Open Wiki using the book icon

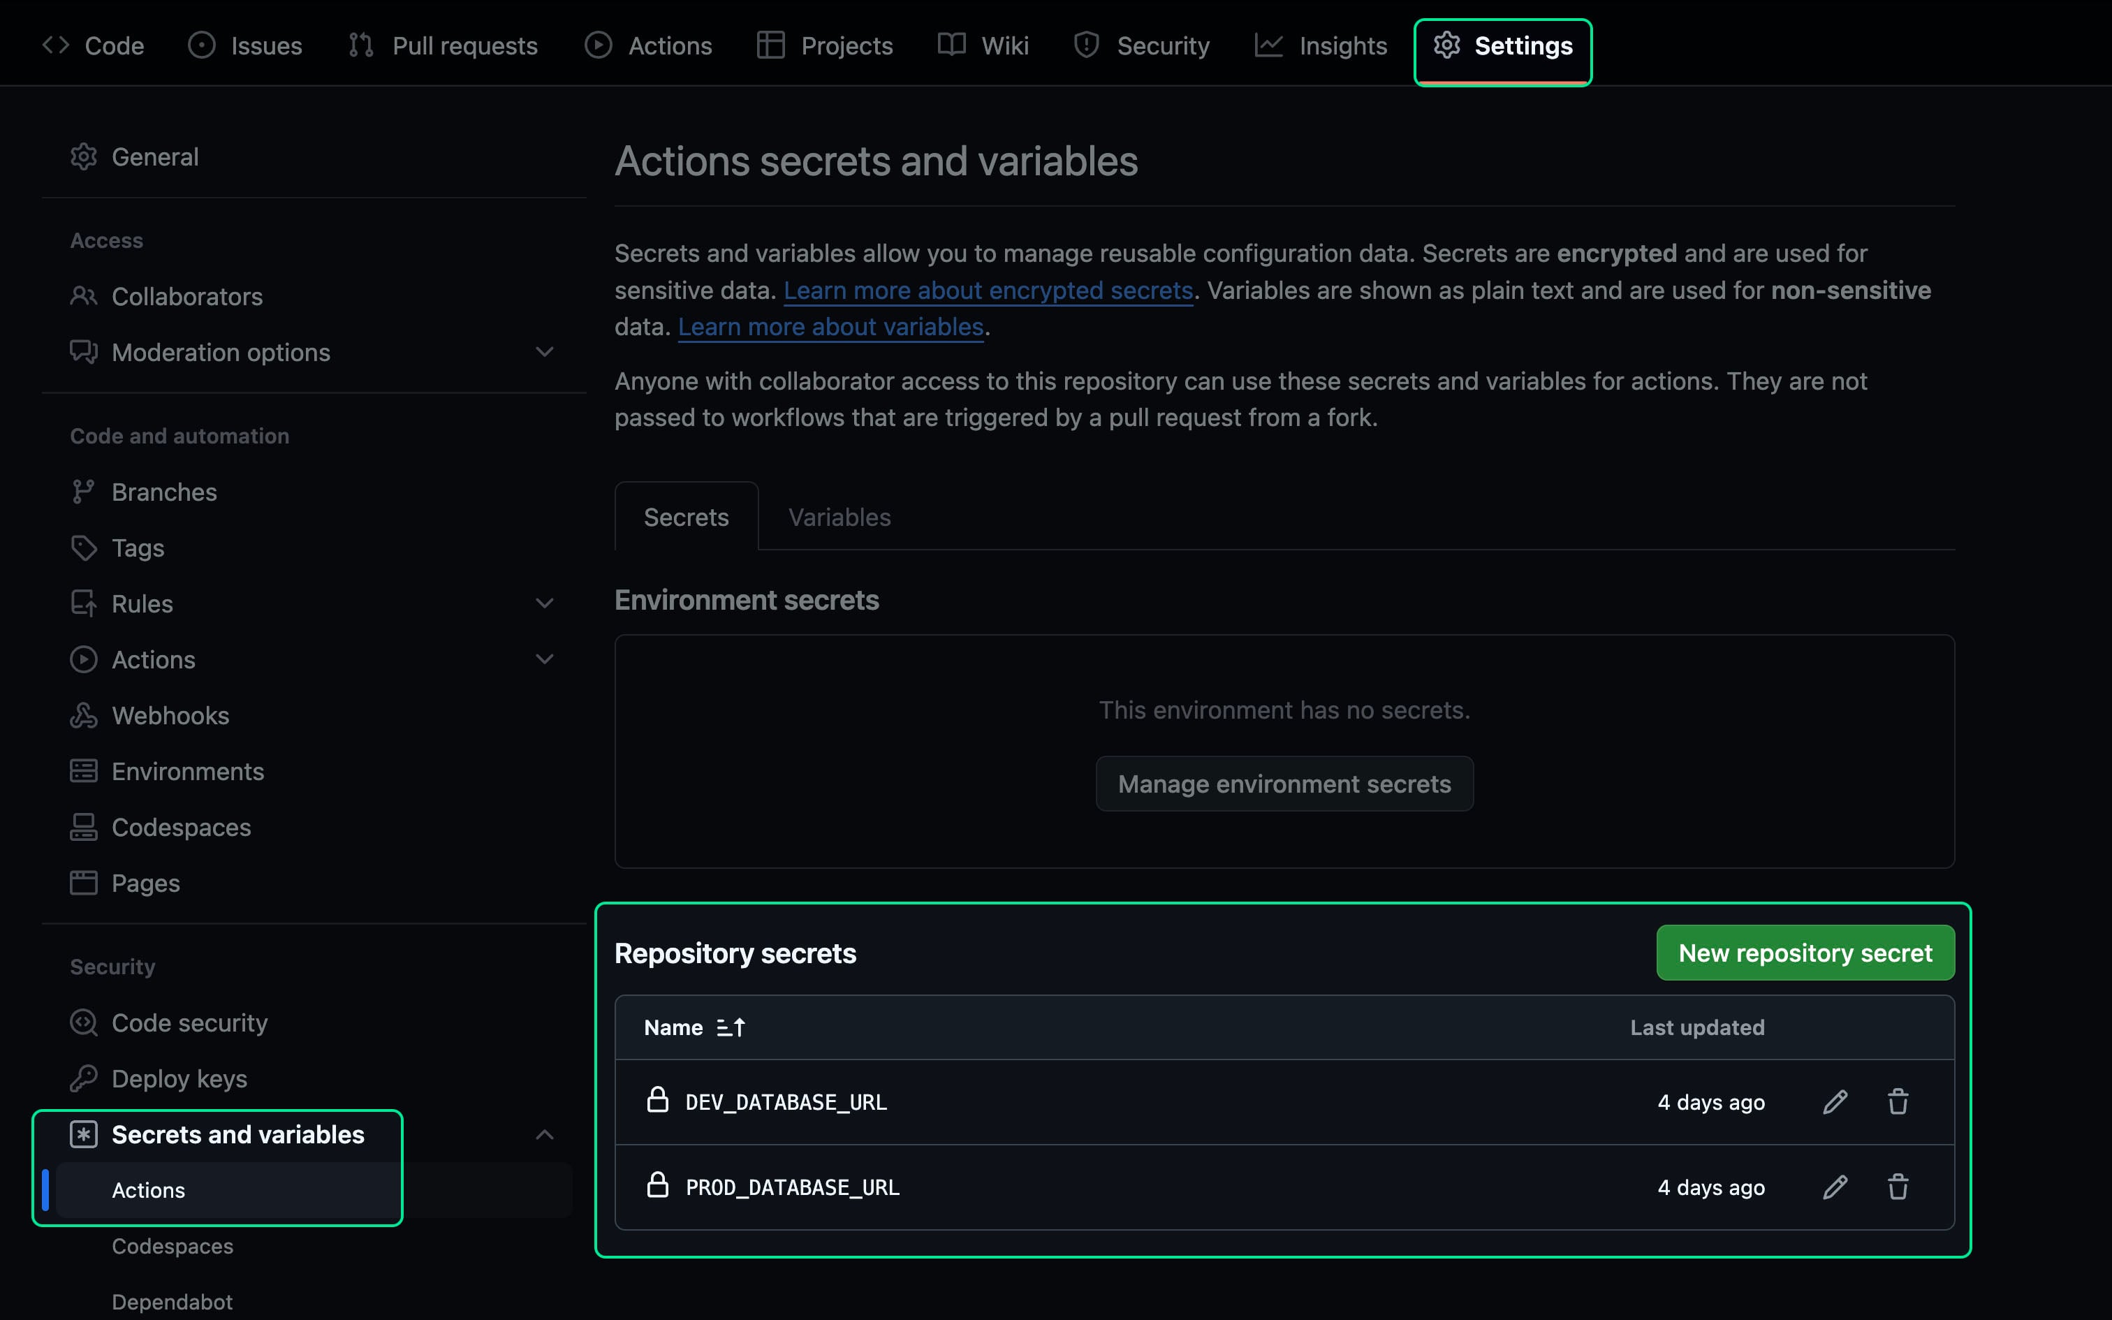tap(951, 45)
